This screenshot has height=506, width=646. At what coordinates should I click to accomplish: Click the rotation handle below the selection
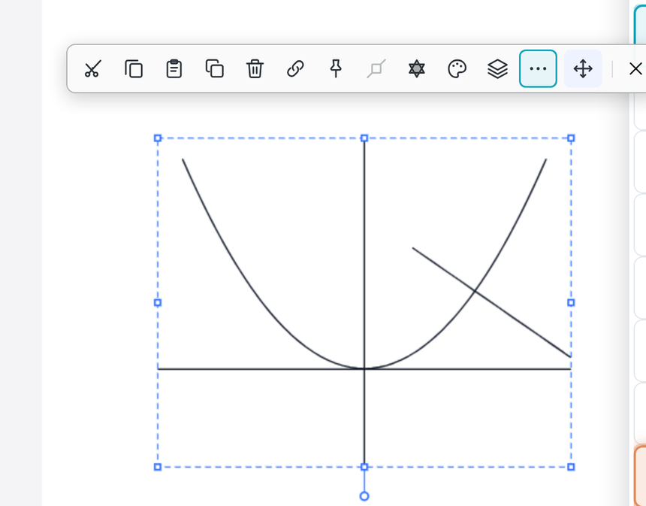click(364, 496)
